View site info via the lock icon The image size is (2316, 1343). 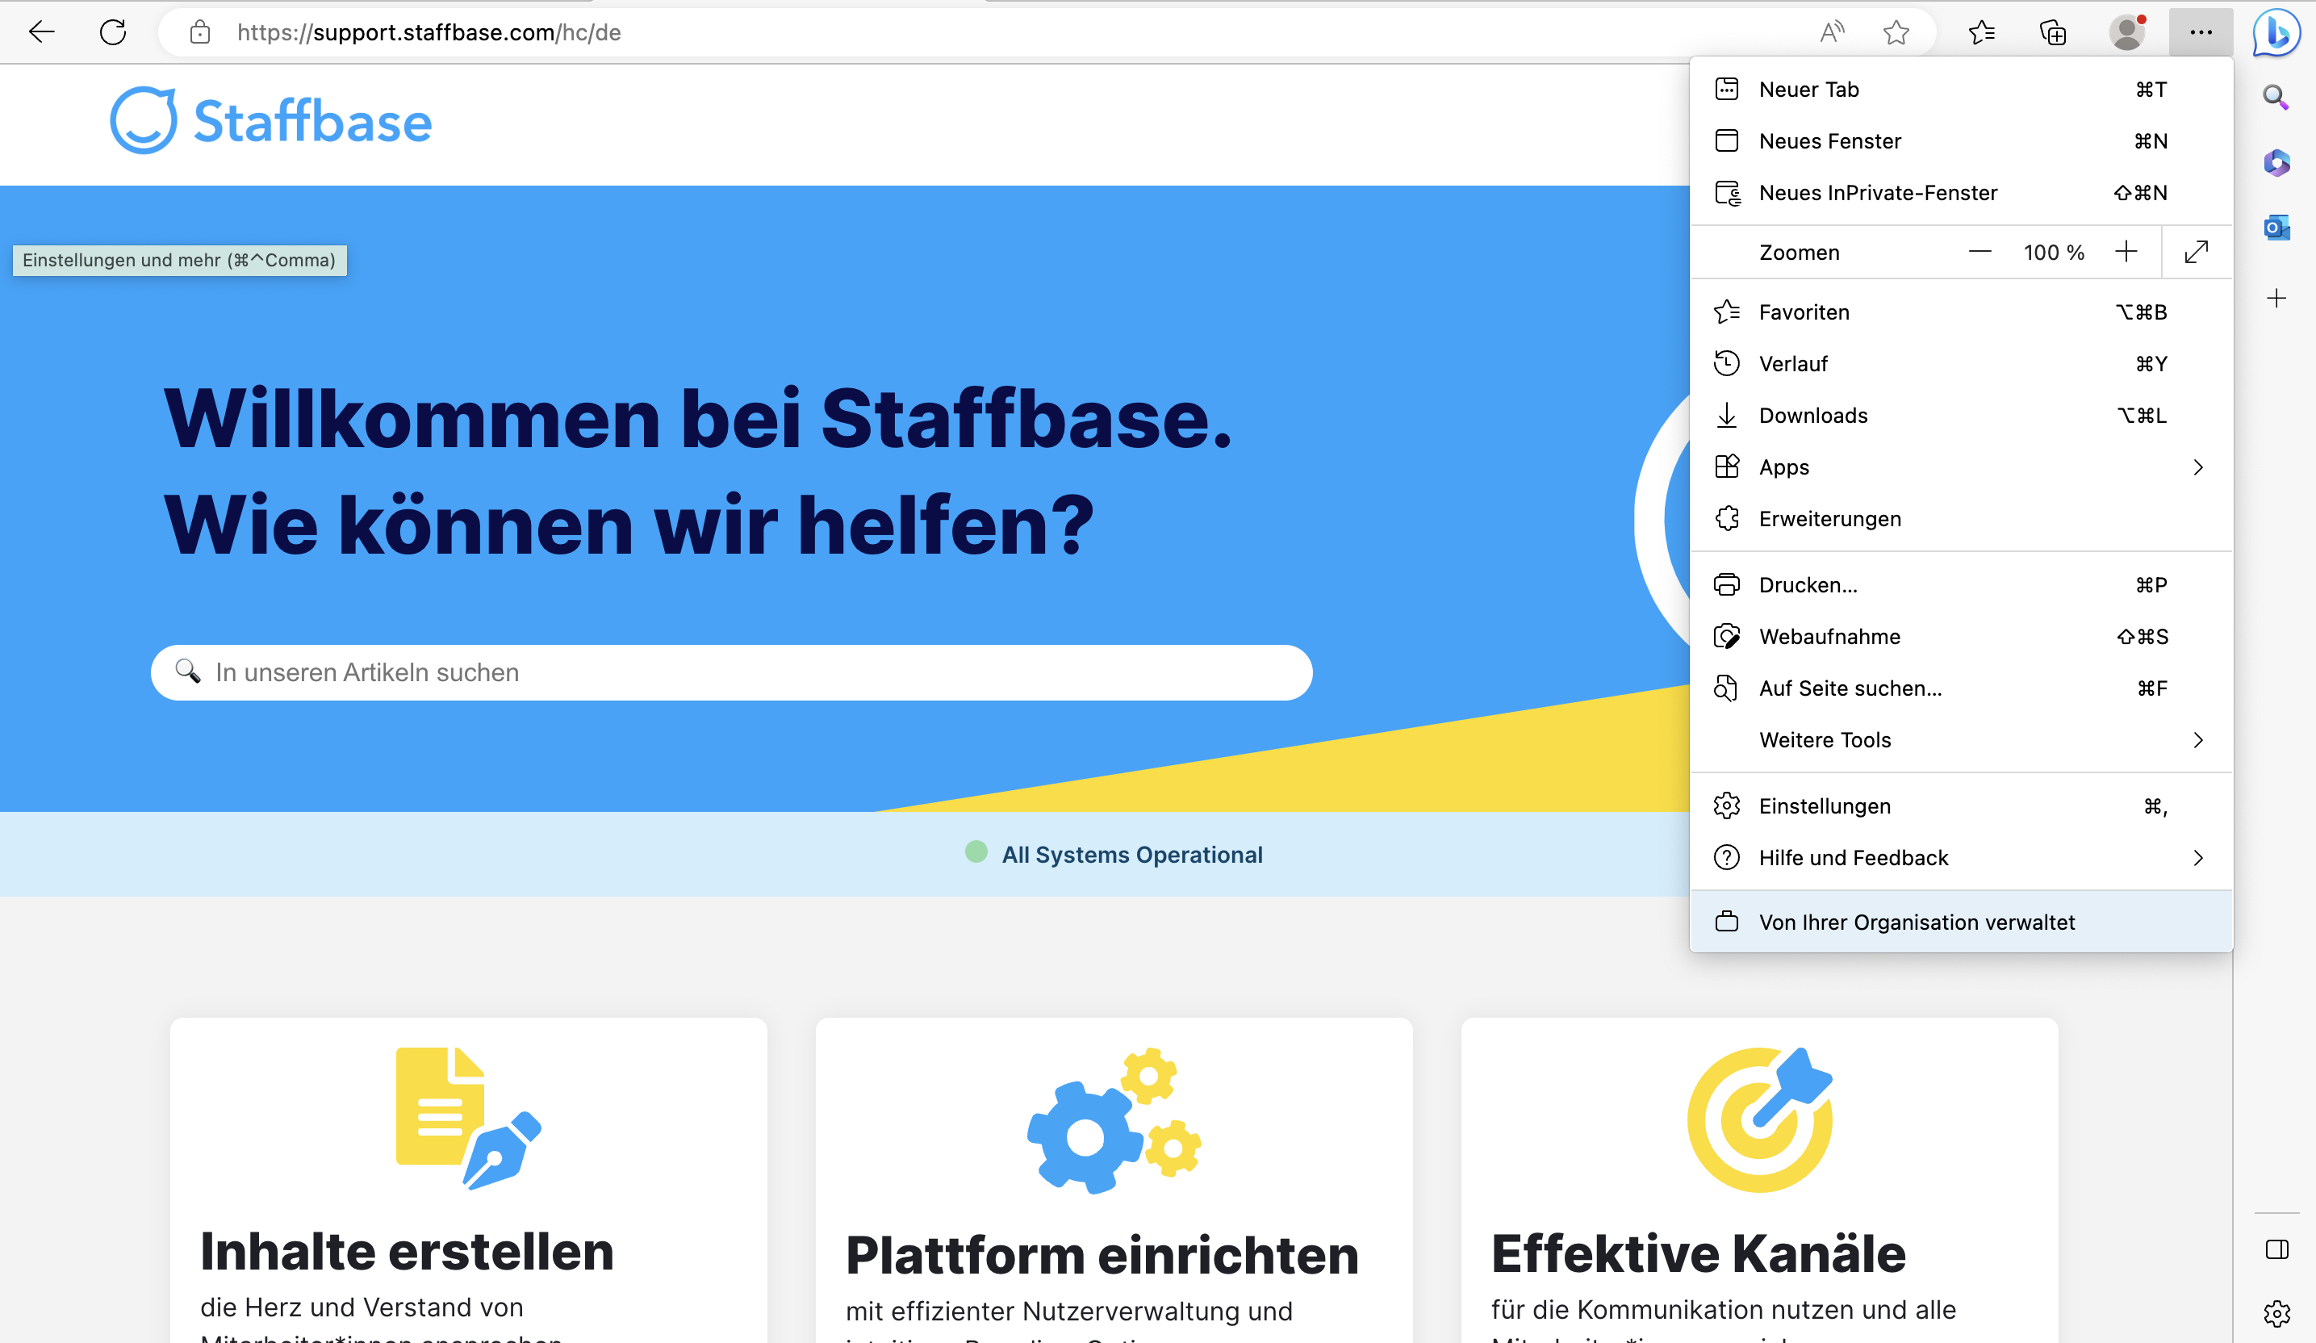[199, 33]
